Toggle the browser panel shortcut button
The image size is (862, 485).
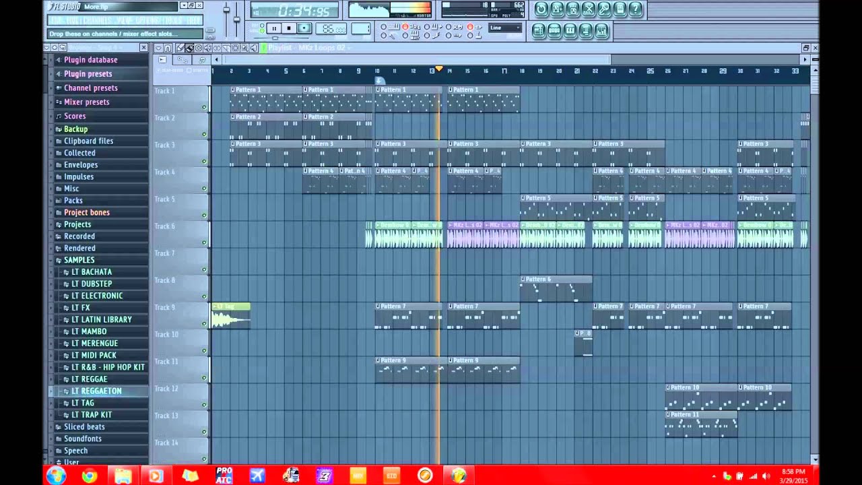[586, 30]
